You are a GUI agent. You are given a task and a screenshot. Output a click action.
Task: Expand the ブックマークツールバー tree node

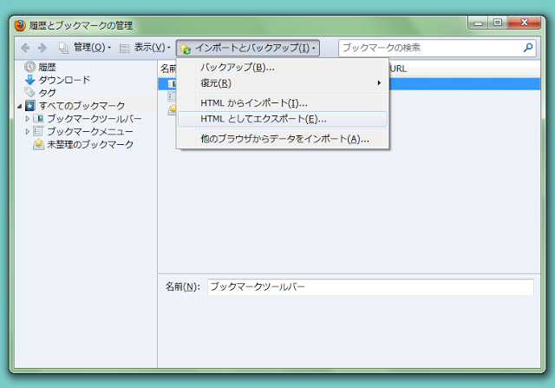tap(27, 119)
